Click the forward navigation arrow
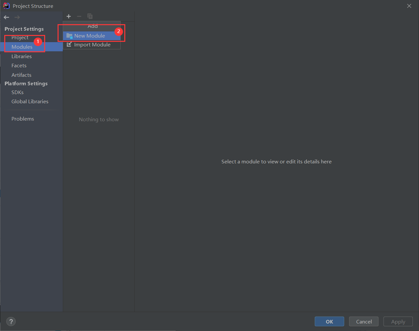Screen dimensions: 419x331 [17, 17]
